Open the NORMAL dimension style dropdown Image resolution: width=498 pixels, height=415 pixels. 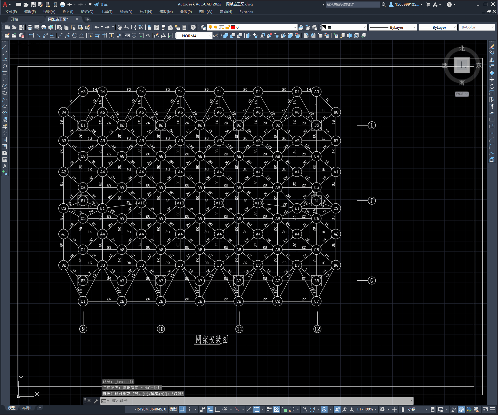[x=194, y=36]
